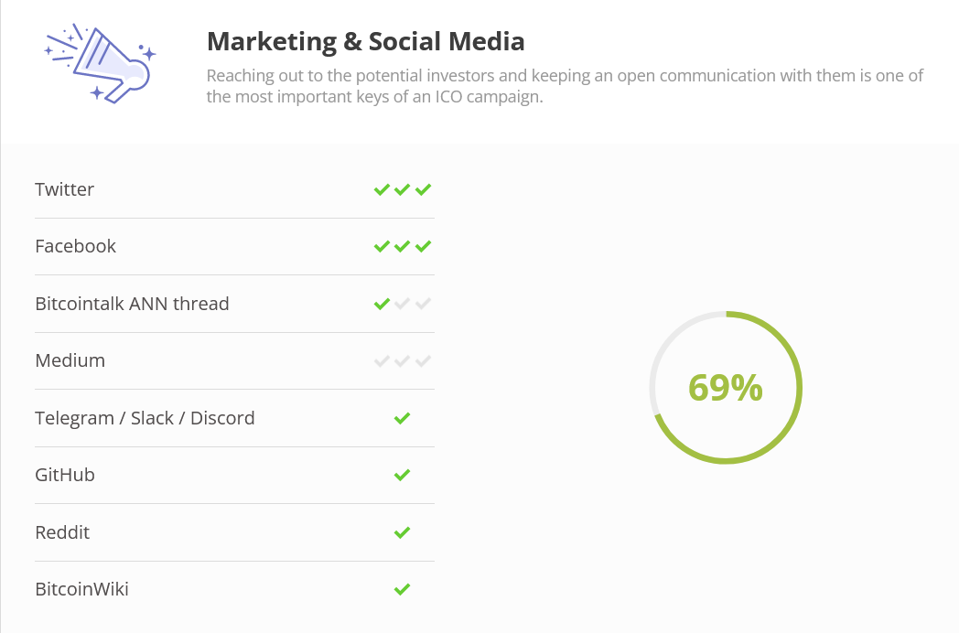Click the ICO campaign description text
The width and height of the screenshot is (959, 633).
click(565, 86)
